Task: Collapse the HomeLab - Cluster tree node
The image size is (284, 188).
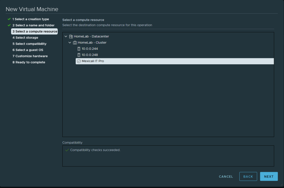Action: point(70,42)
